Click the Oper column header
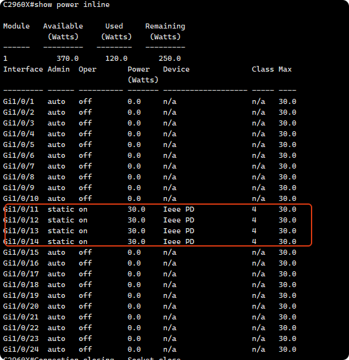The image size is (349, 360). point(88,69)
